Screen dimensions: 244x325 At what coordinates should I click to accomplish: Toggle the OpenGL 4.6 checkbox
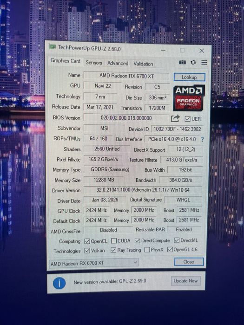click(170, 249)
